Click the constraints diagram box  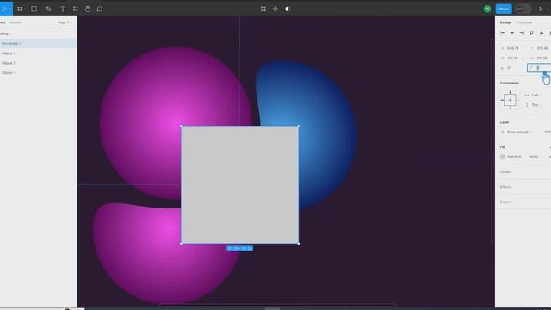click(510, 100)
